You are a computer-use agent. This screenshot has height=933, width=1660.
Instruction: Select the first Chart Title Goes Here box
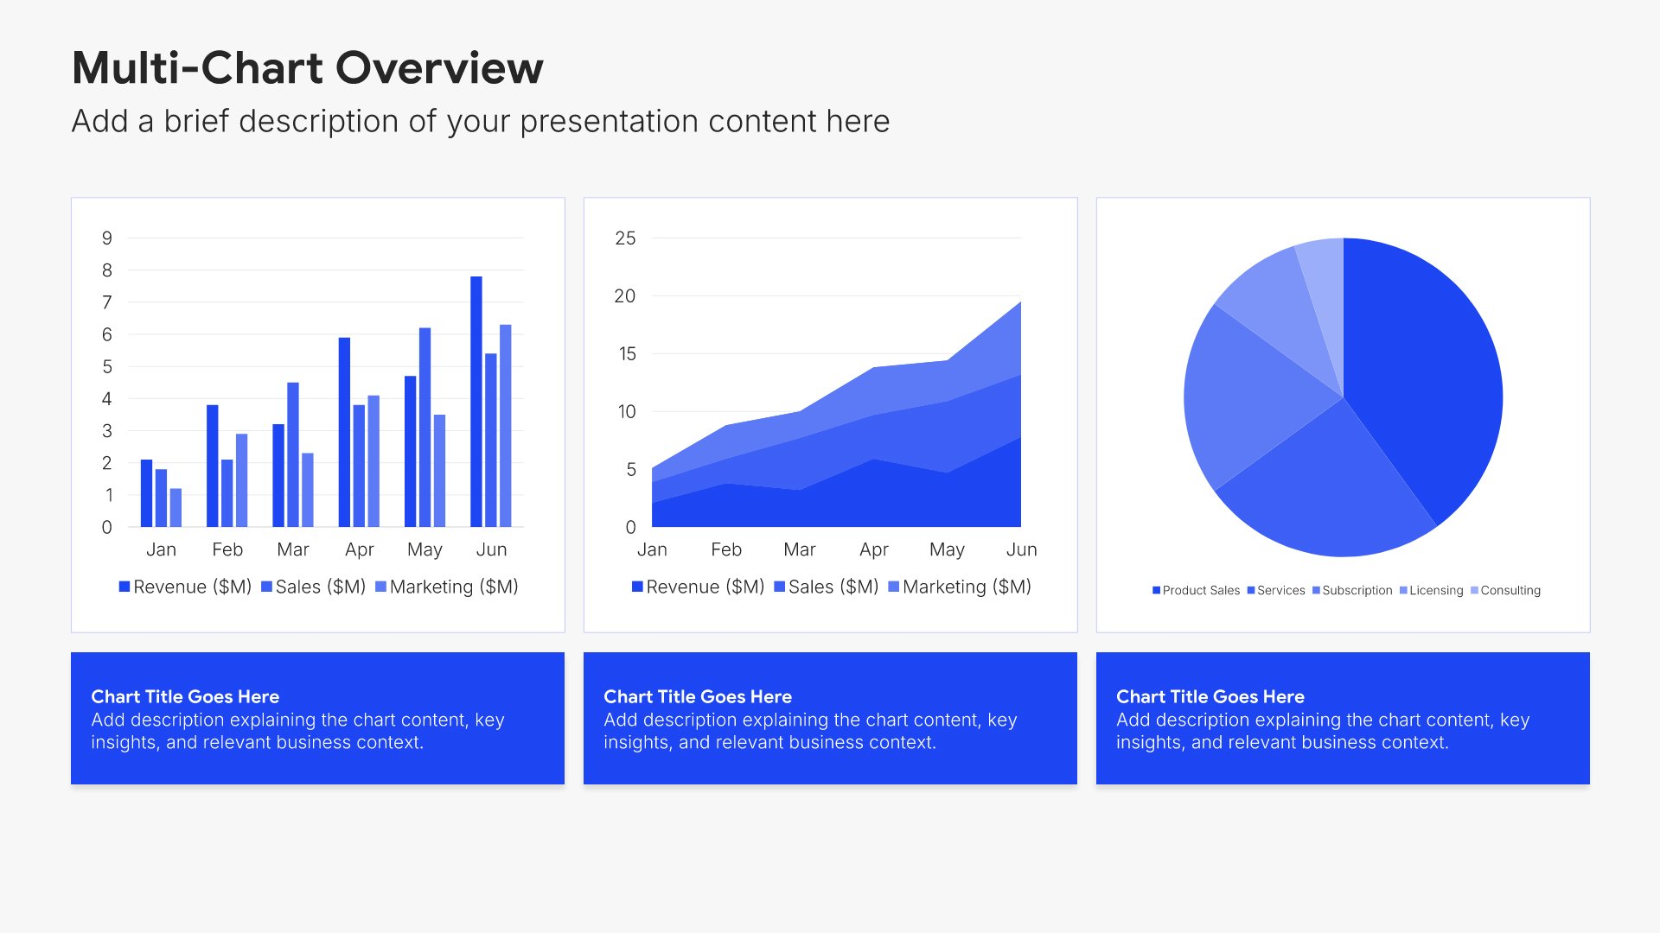click(317, 718)
